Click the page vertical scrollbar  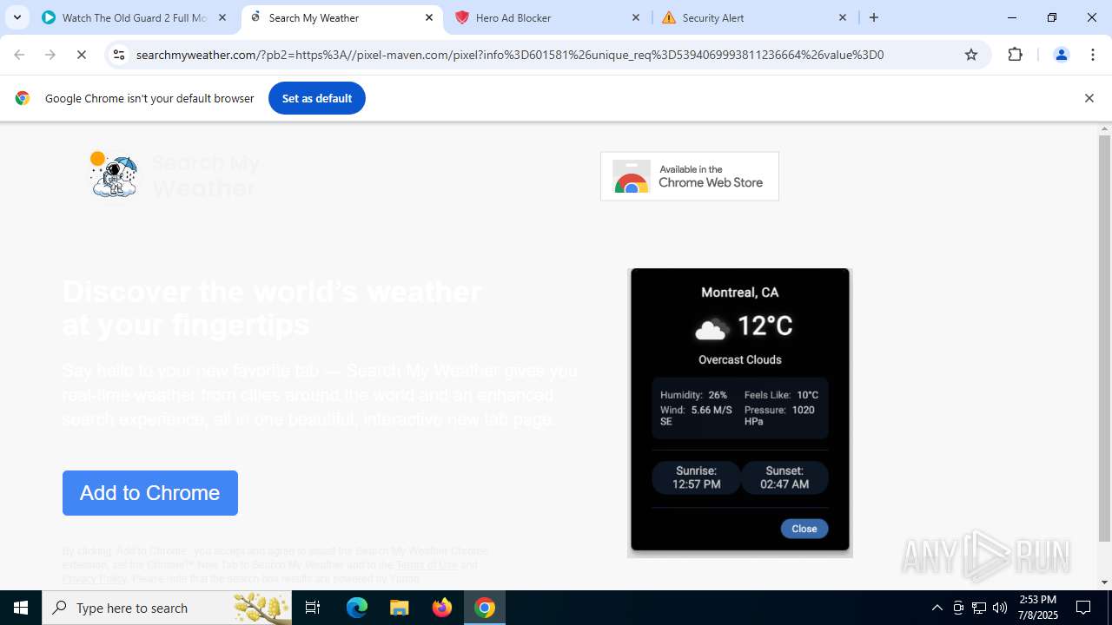pyautogui.click(x=1104, y=337)
